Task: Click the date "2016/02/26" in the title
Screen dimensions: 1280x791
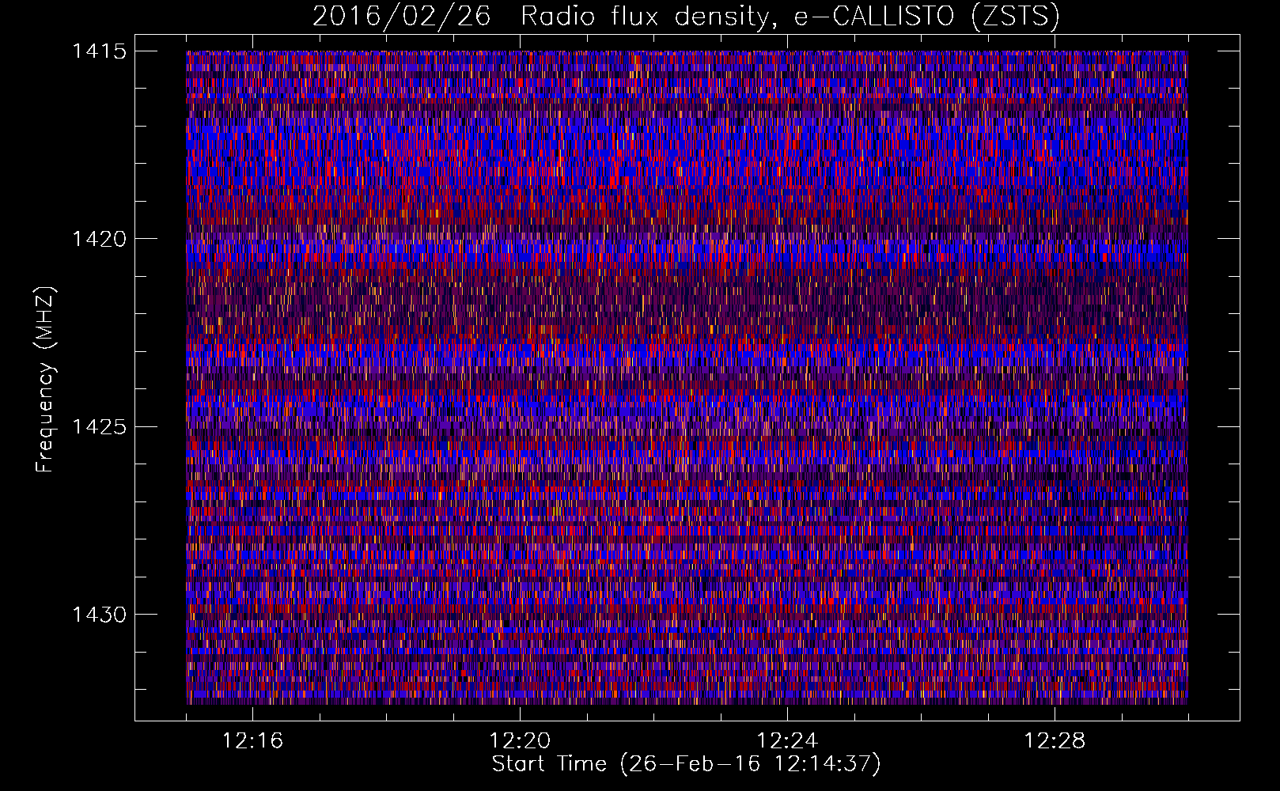Action: point(401,16)
